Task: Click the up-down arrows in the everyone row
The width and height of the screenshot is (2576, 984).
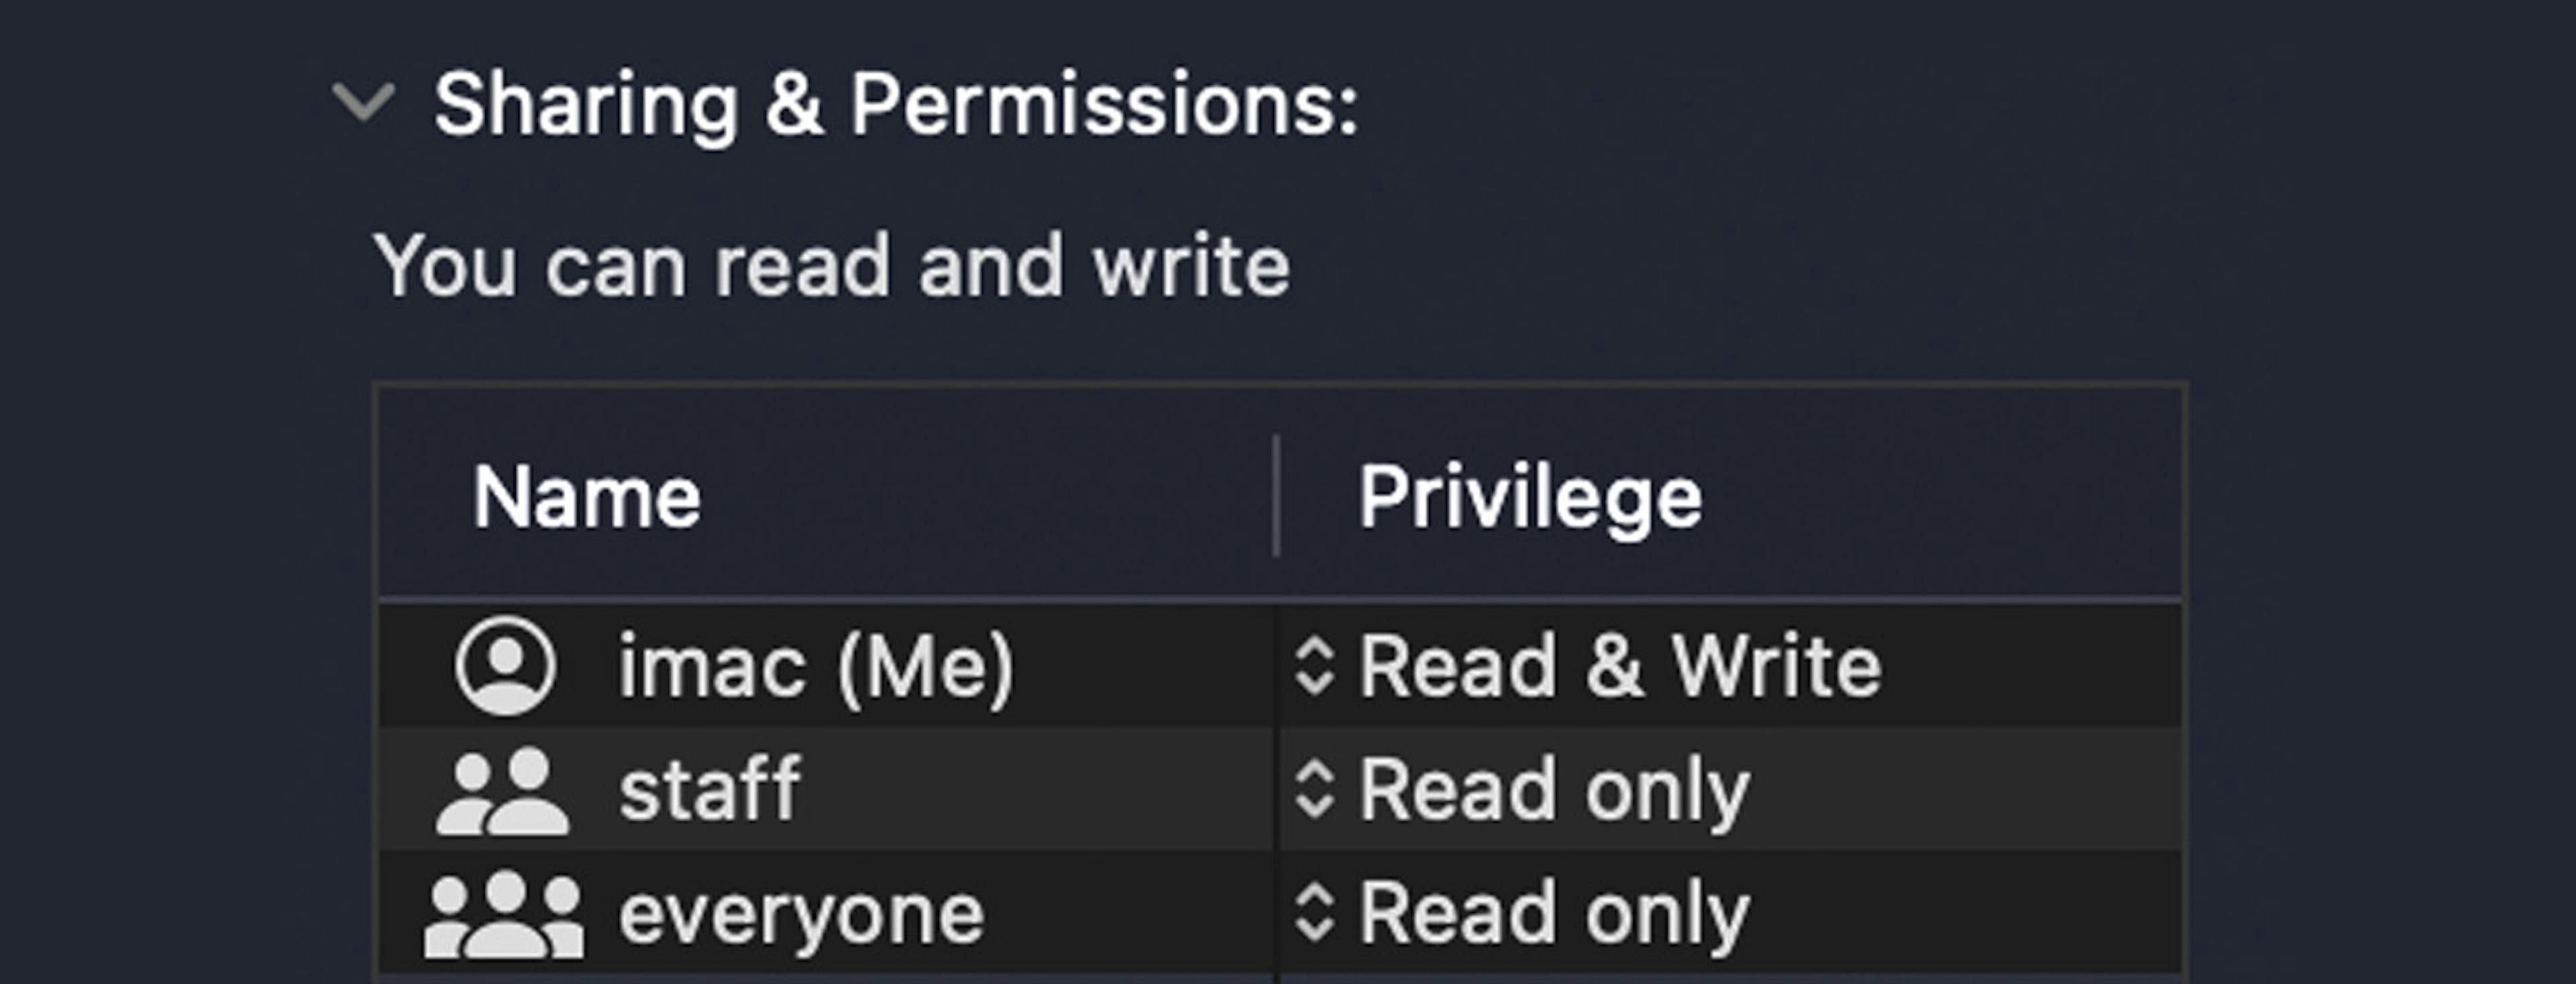Action: coord(1314,914)
